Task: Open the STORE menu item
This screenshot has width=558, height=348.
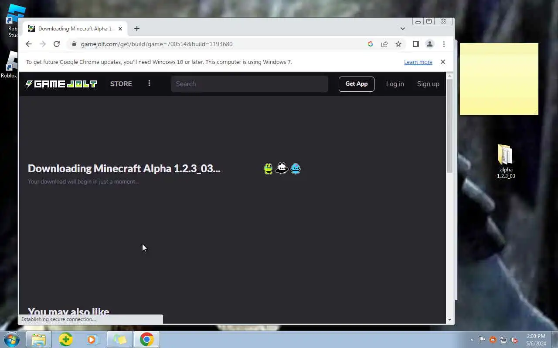Action: pyautogui.click(x=121, y=84)
